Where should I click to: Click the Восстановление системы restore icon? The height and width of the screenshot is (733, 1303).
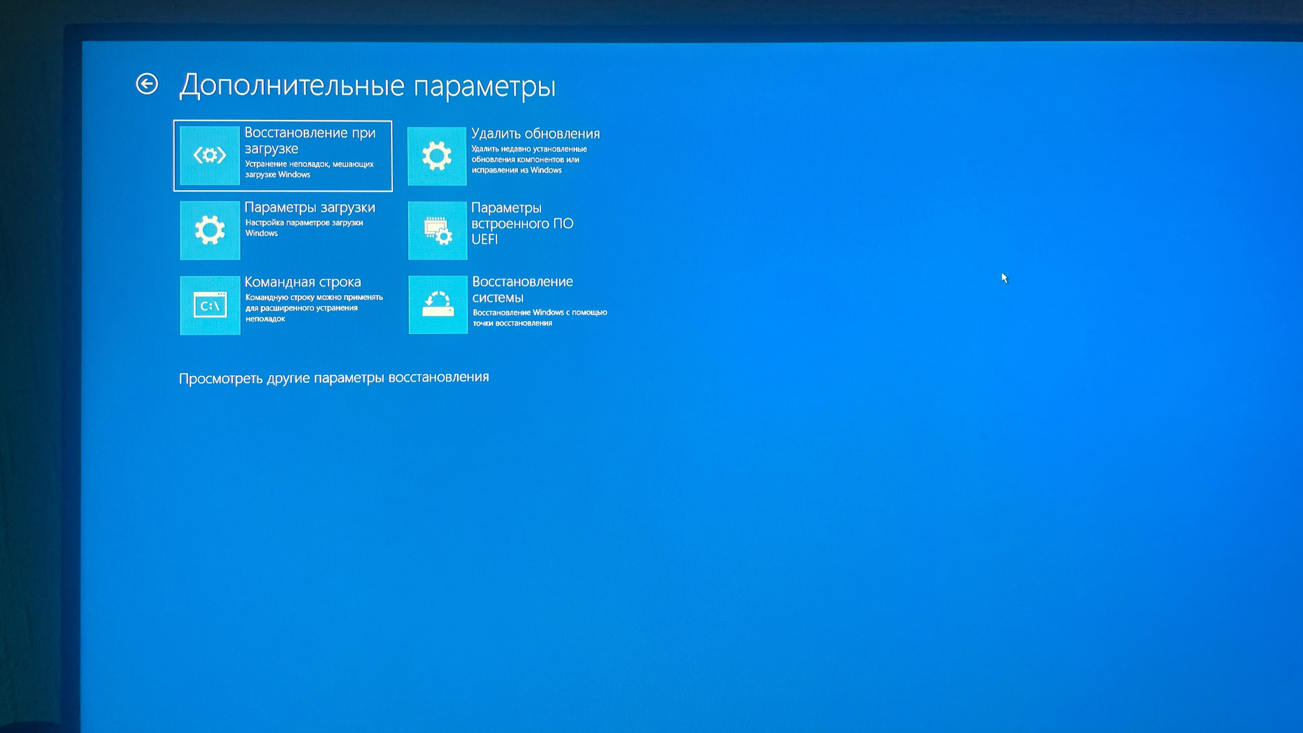coord(438,304)
